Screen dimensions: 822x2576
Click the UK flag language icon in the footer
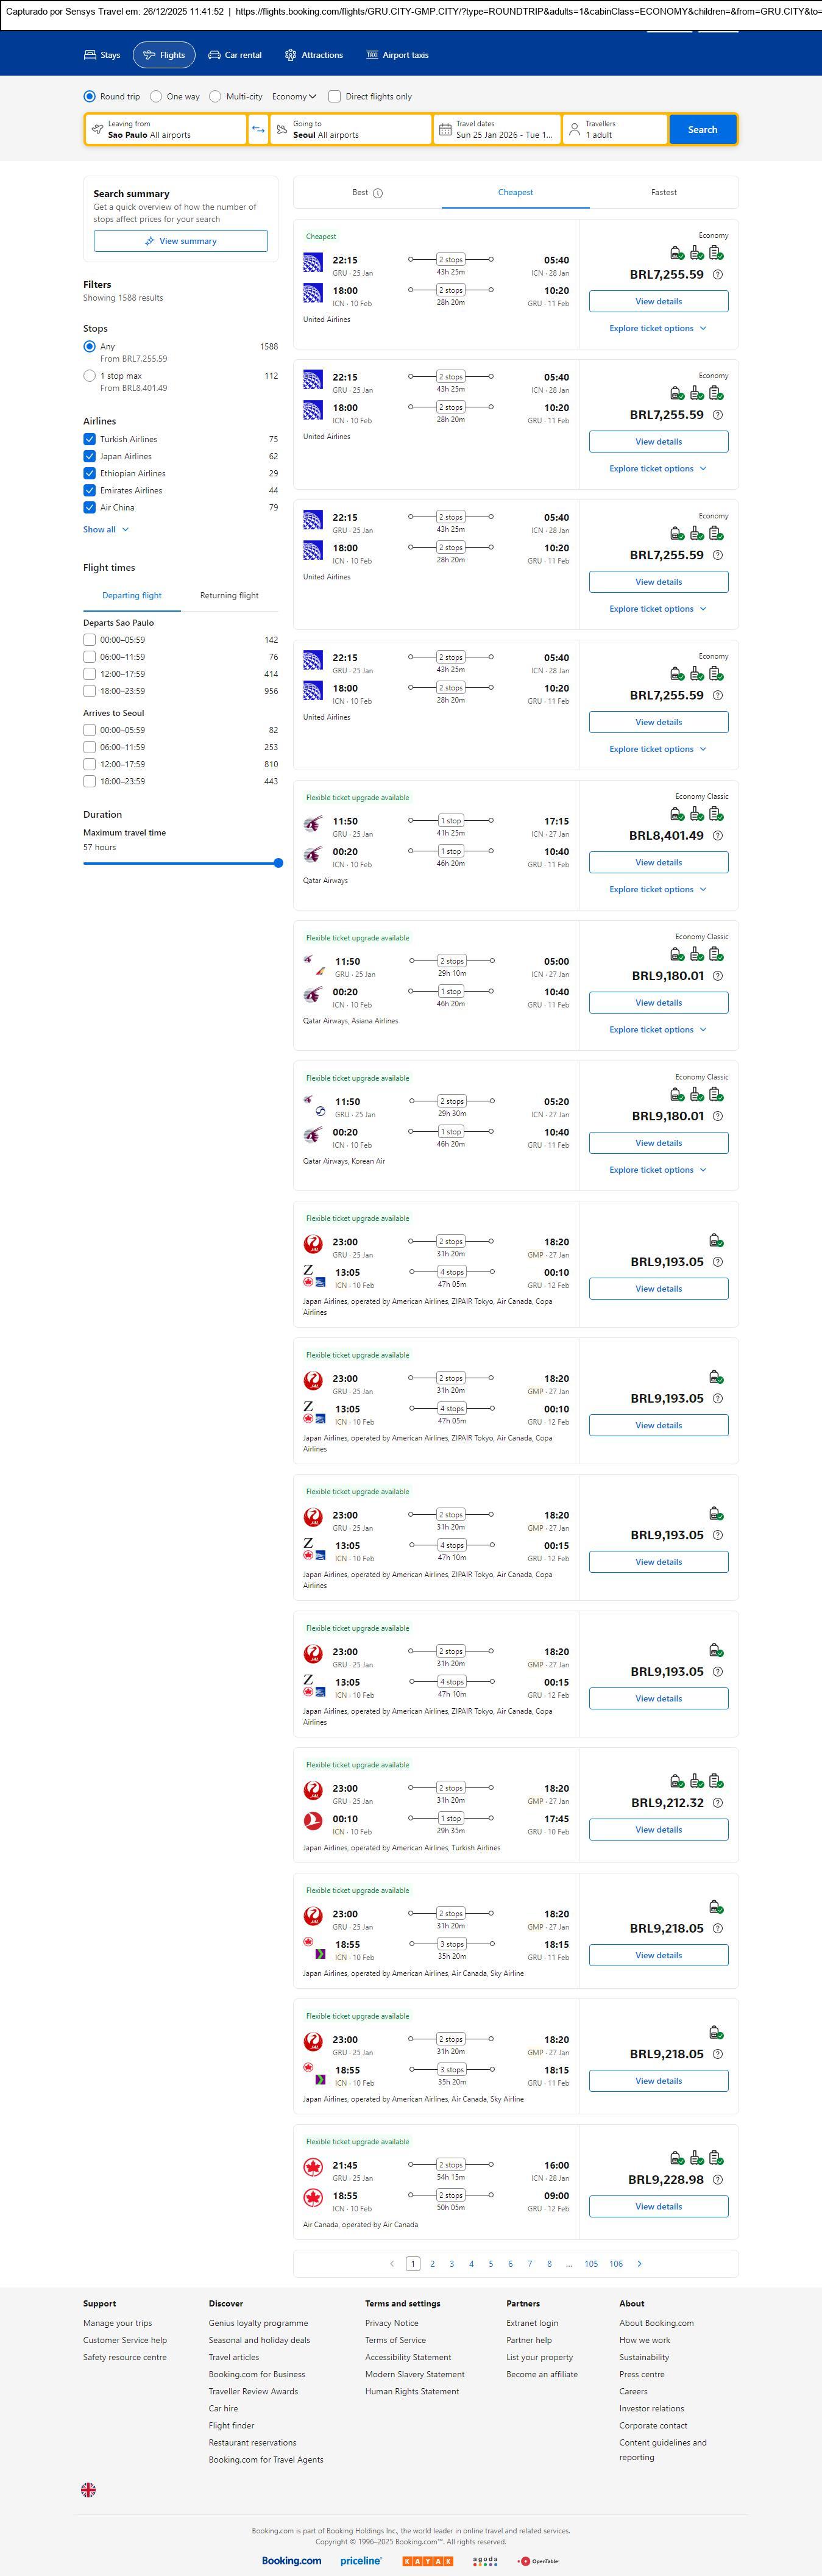click(89, 2489)
